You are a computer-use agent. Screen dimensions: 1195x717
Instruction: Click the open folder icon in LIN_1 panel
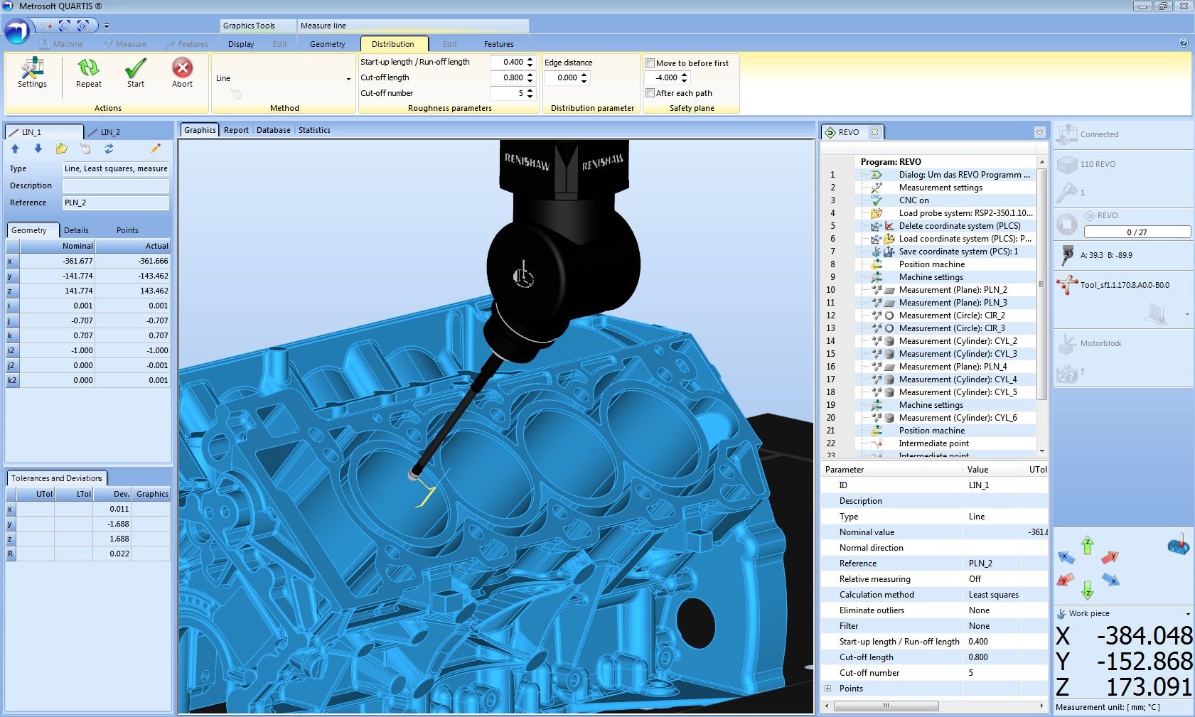tap(62, 149)
